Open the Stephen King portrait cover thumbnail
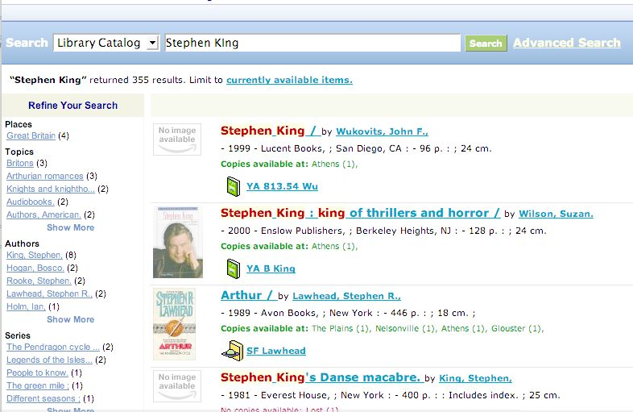The height and width of the screenshot is (412, 633). 178,242
